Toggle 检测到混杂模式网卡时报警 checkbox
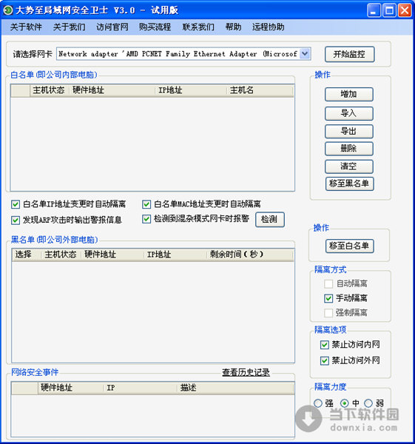The image size is (415, 444). [146, 219]
